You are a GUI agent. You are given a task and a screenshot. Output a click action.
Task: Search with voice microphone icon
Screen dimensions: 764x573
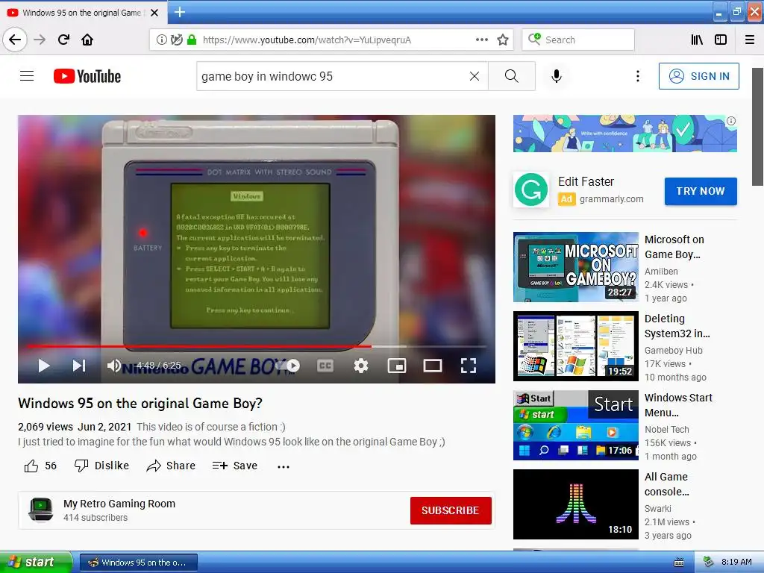(557, 76)
